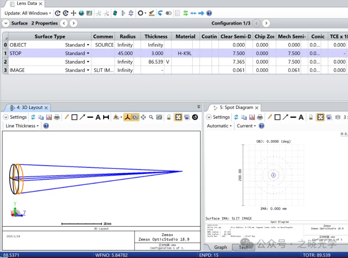Switch to the Text tab in Spot Diagram
This screenshot has width=348, height=258.
click(243, 247)
